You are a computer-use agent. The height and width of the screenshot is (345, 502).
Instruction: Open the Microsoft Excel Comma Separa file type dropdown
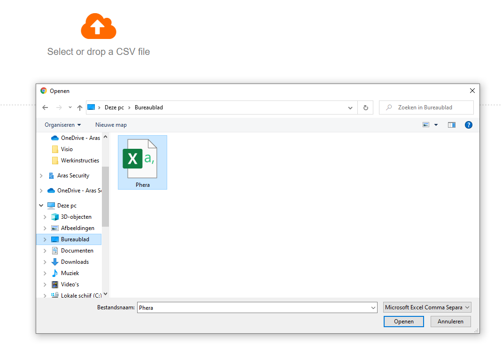pos(427,307)
